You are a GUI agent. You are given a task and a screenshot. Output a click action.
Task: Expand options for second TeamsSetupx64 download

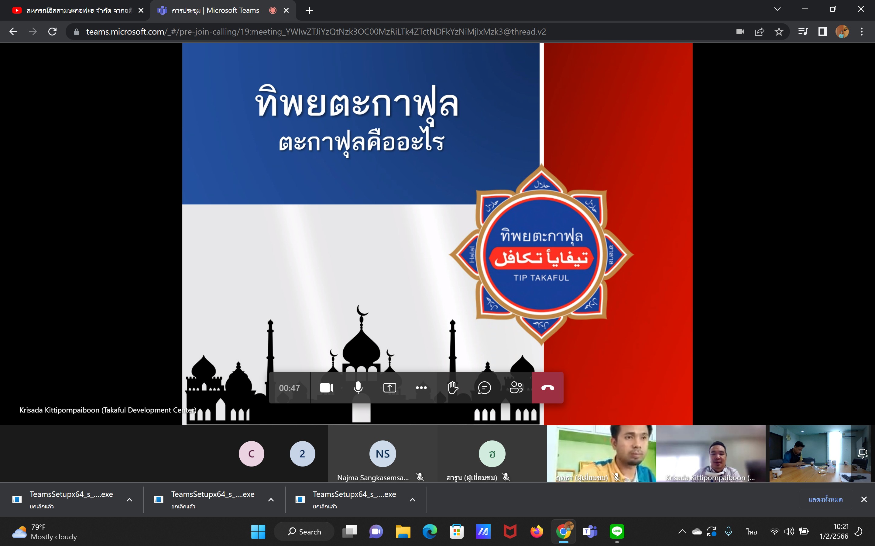point(271,500)
